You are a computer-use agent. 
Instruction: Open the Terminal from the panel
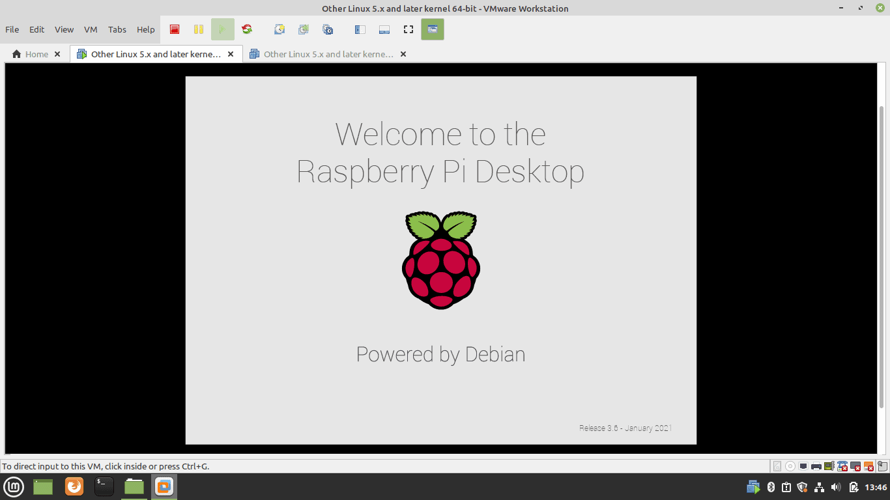104,486
